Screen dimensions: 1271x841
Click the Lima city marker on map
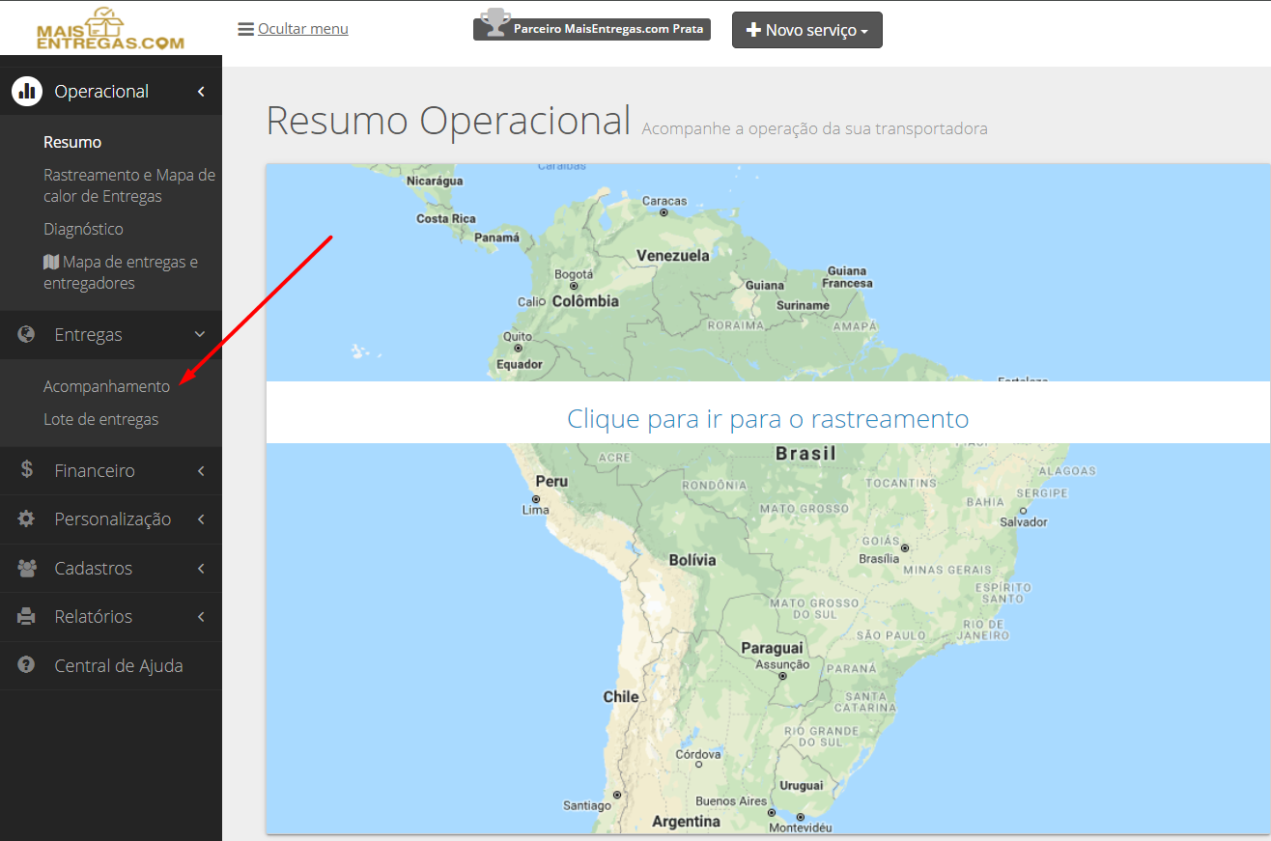click(536, 499)
